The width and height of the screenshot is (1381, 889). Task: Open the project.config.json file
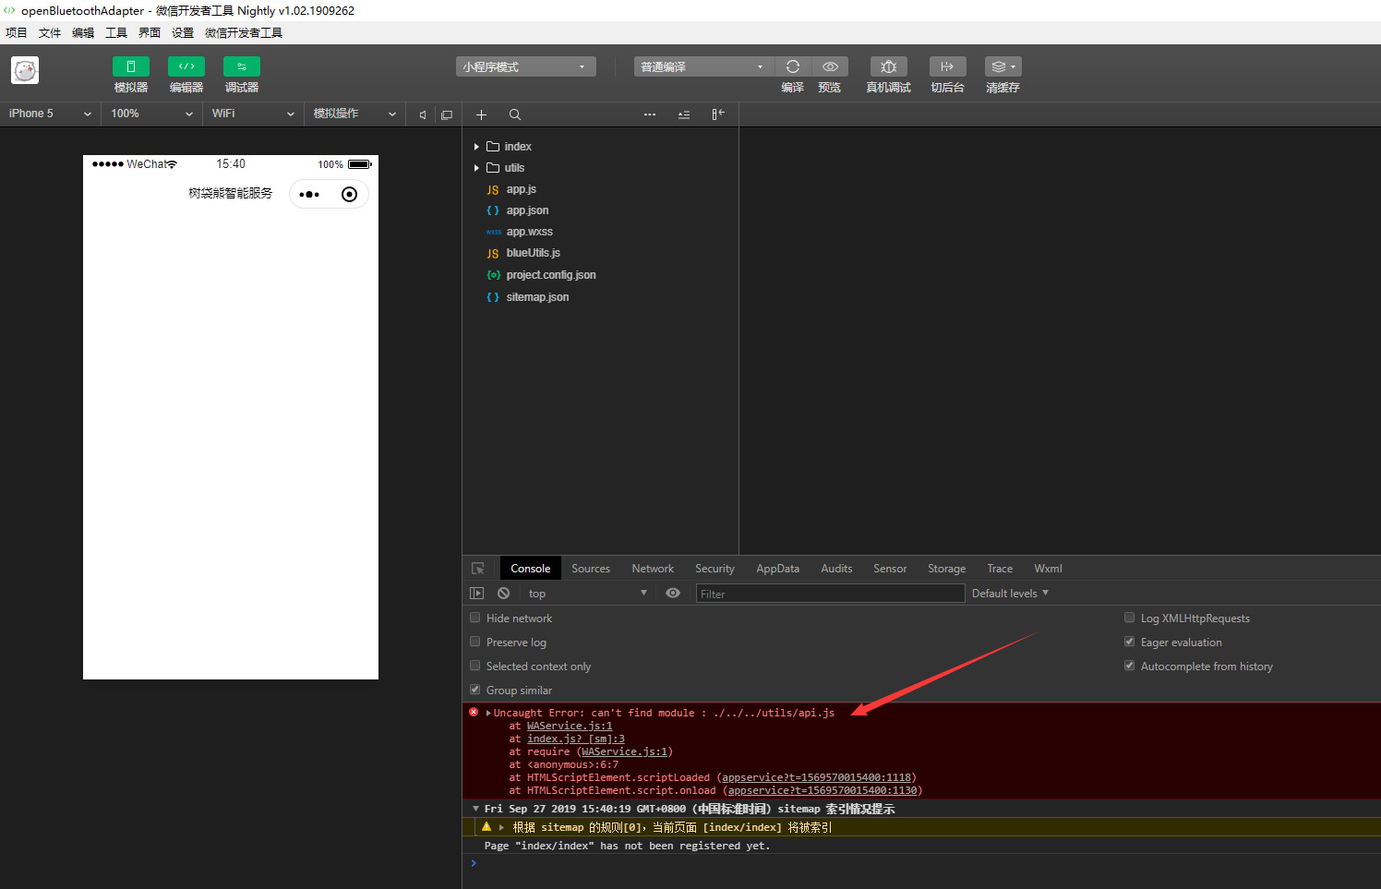point(551,275)
